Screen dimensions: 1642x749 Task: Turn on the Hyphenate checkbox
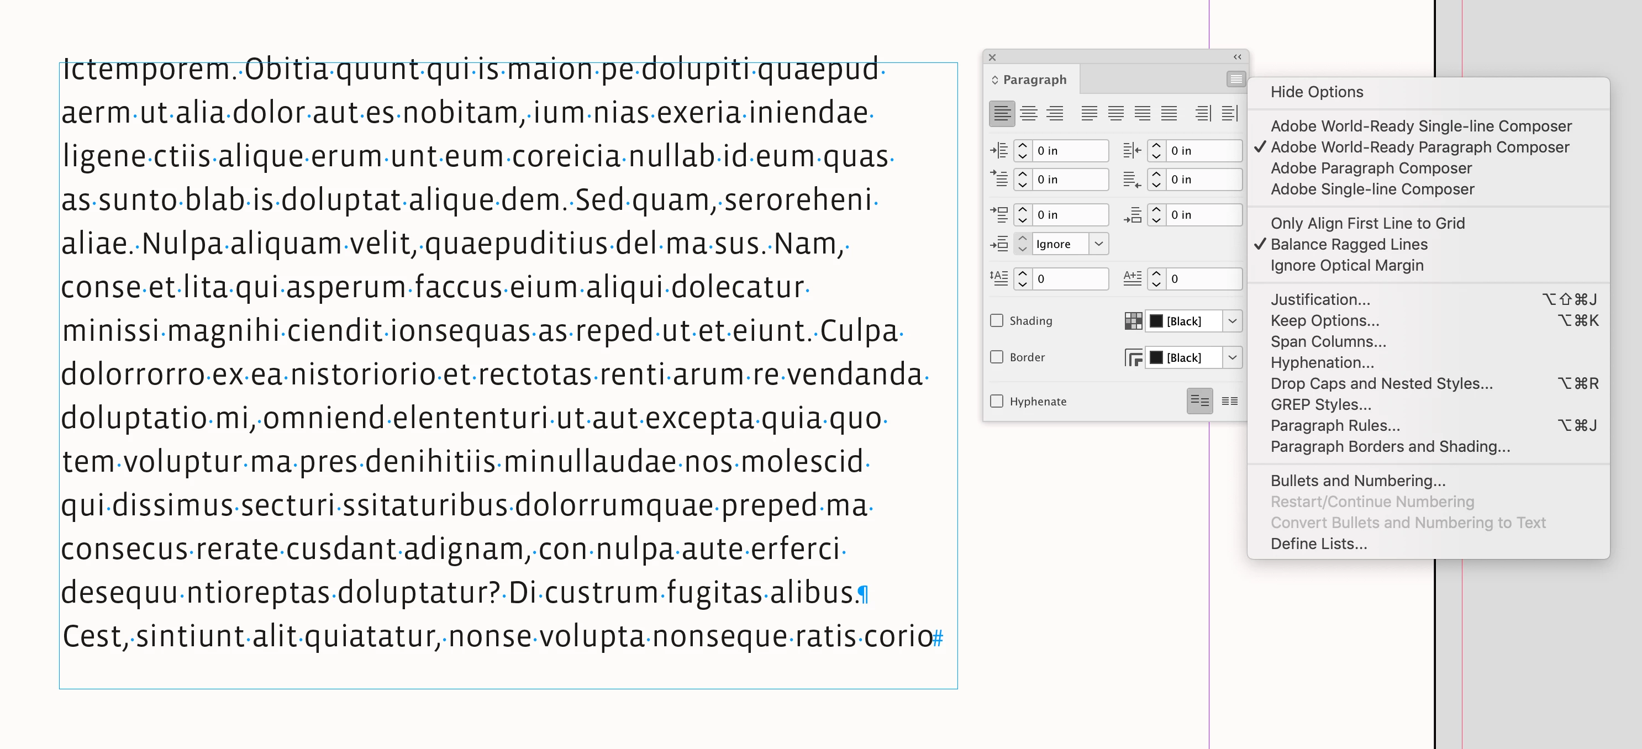(996, 401)
